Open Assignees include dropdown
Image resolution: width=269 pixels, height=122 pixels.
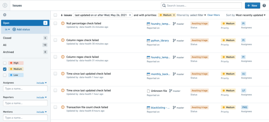coord(41,83)
